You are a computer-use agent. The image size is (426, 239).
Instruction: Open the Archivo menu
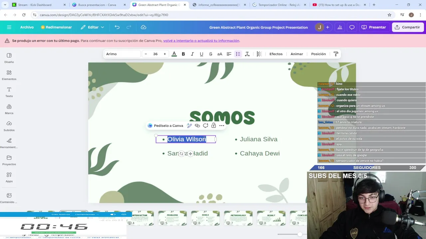coord(27,27)
